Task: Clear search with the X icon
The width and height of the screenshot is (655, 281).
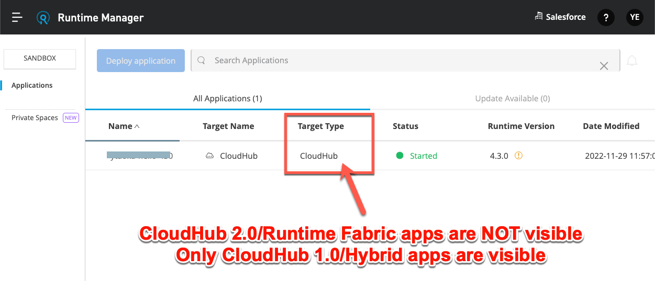Action: (604, 66)
